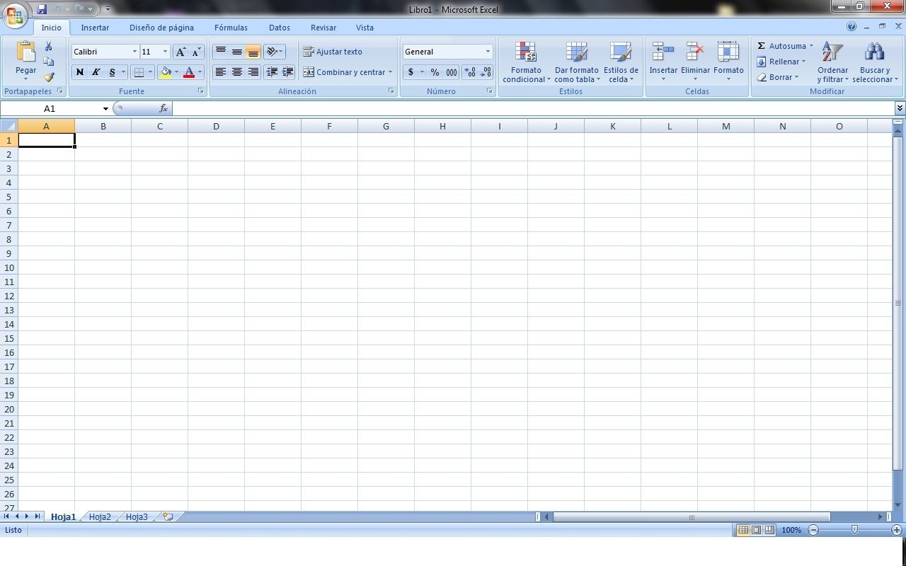Viewport: 906px width, 566px height.
Task: Expand the General number format dropdown
Action: 488,52
